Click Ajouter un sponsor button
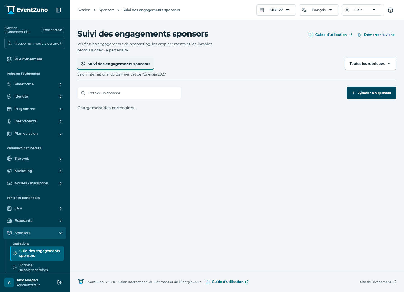The image size is (404, 292). [x=371, y=93]
